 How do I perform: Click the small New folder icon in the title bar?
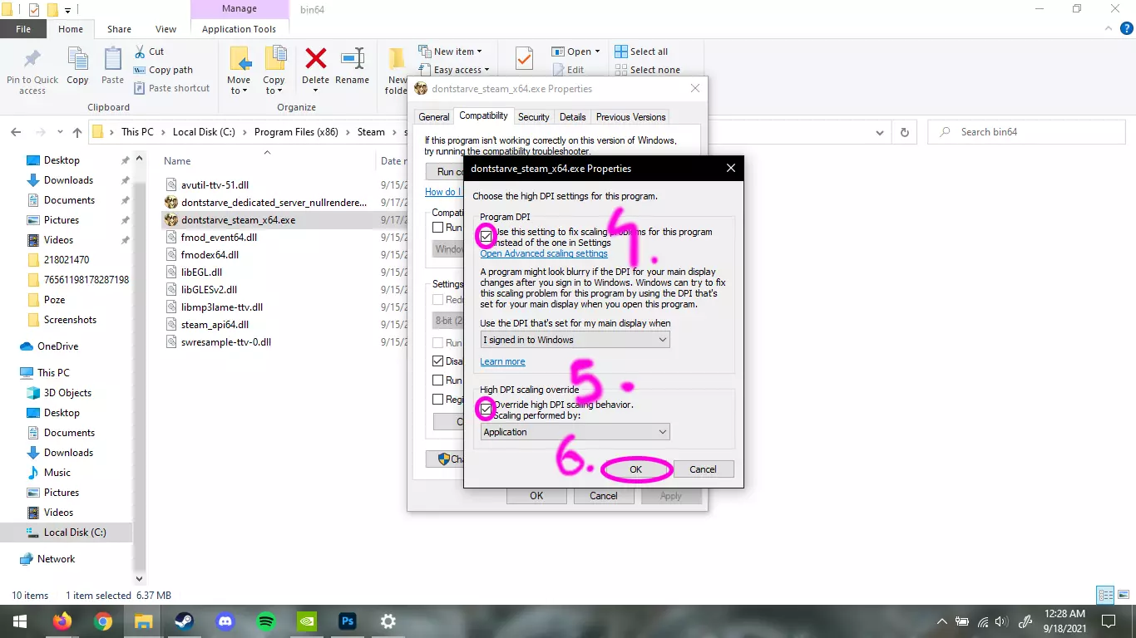point(52,10)
